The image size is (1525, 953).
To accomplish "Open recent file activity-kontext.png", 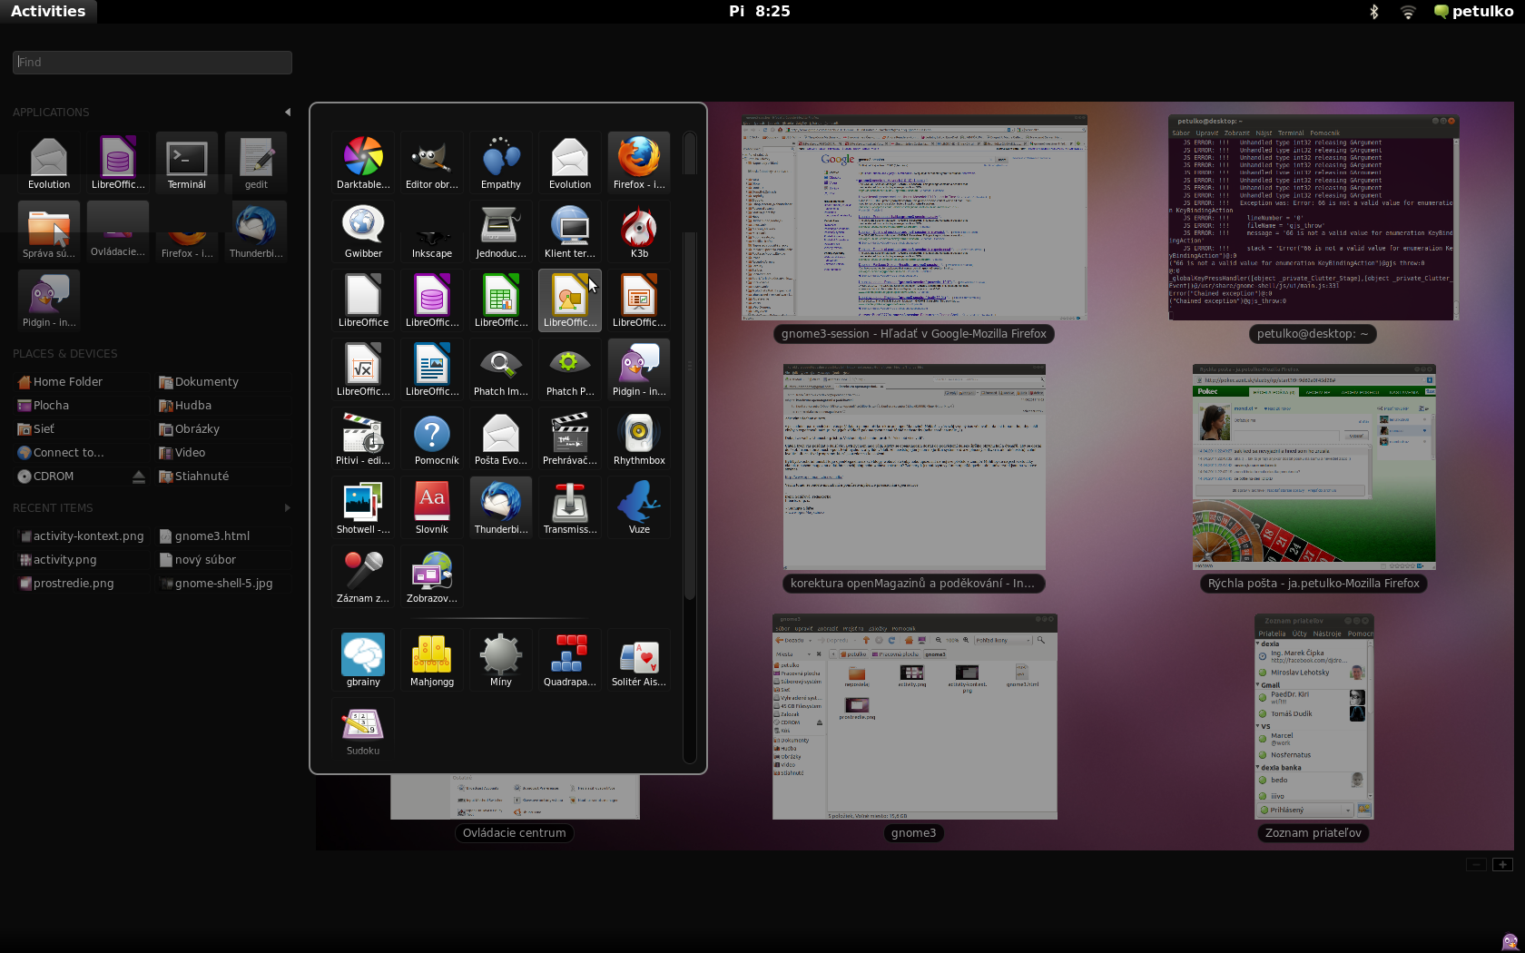I will (88, 536).
